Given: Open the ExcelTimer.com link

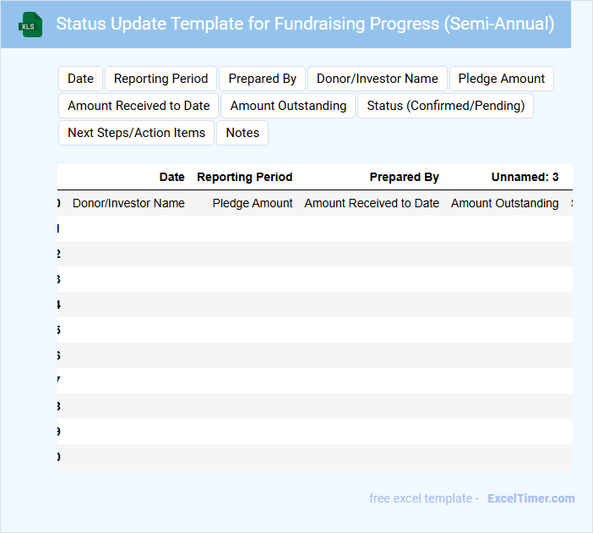Looking at the screenshot, I should pyautogui.click(x=530, y=498).
